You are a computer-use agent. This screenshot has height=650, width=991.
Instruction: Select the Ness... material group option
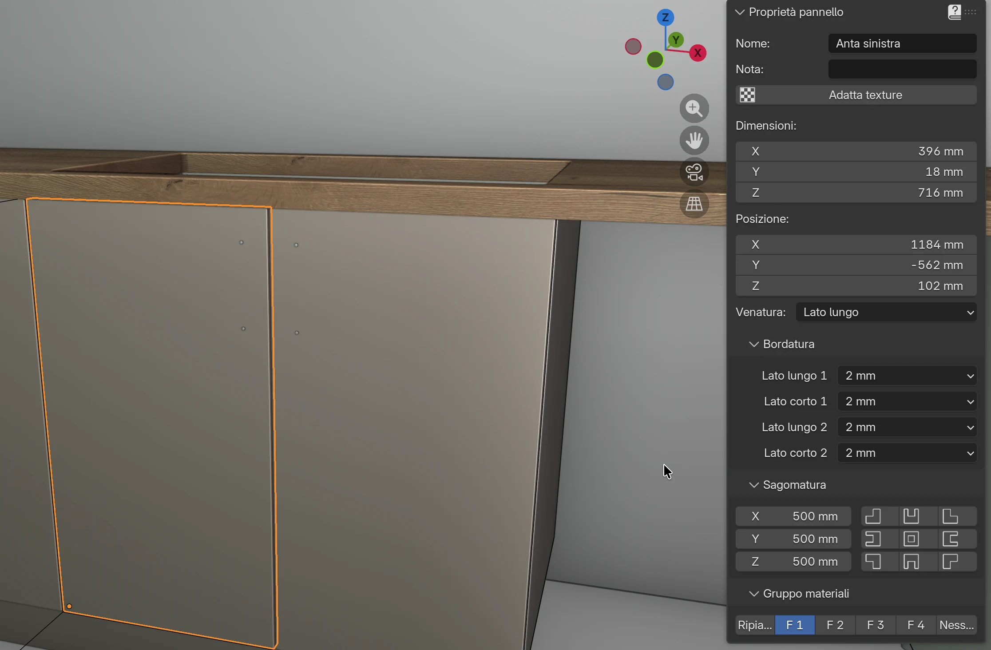click(956, 625)
